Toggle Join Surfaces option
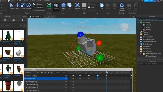This screenshot has height=92, width=163. [39, 10]
